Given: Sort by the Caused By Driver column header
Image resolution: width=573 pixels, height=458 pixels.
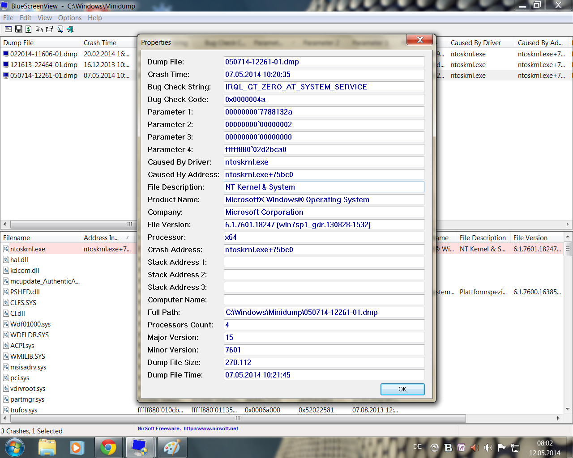Looking at the screenshot, I should pyautogui.click(x=481, y=43).
